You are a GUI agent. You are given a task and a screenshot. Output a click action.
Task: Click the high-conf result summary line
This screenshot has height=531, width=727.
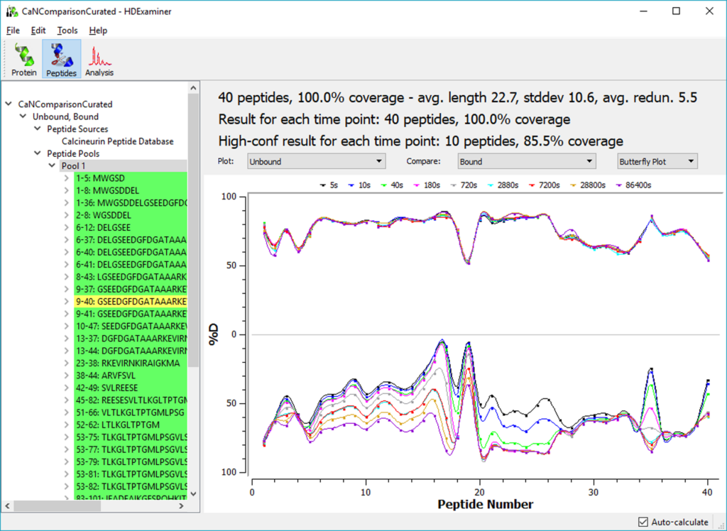click(420, 141)
